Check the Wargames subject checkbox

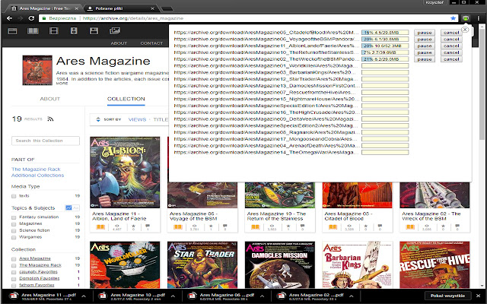click(14, 238)
